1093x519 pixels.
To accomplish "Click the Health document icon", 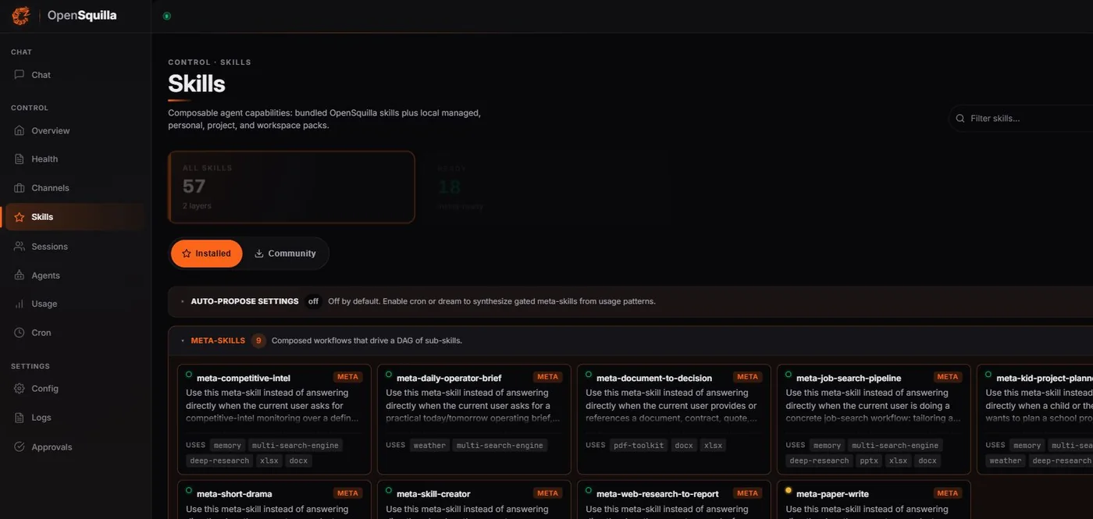I will pyautogui.click(x=20, y=159).
